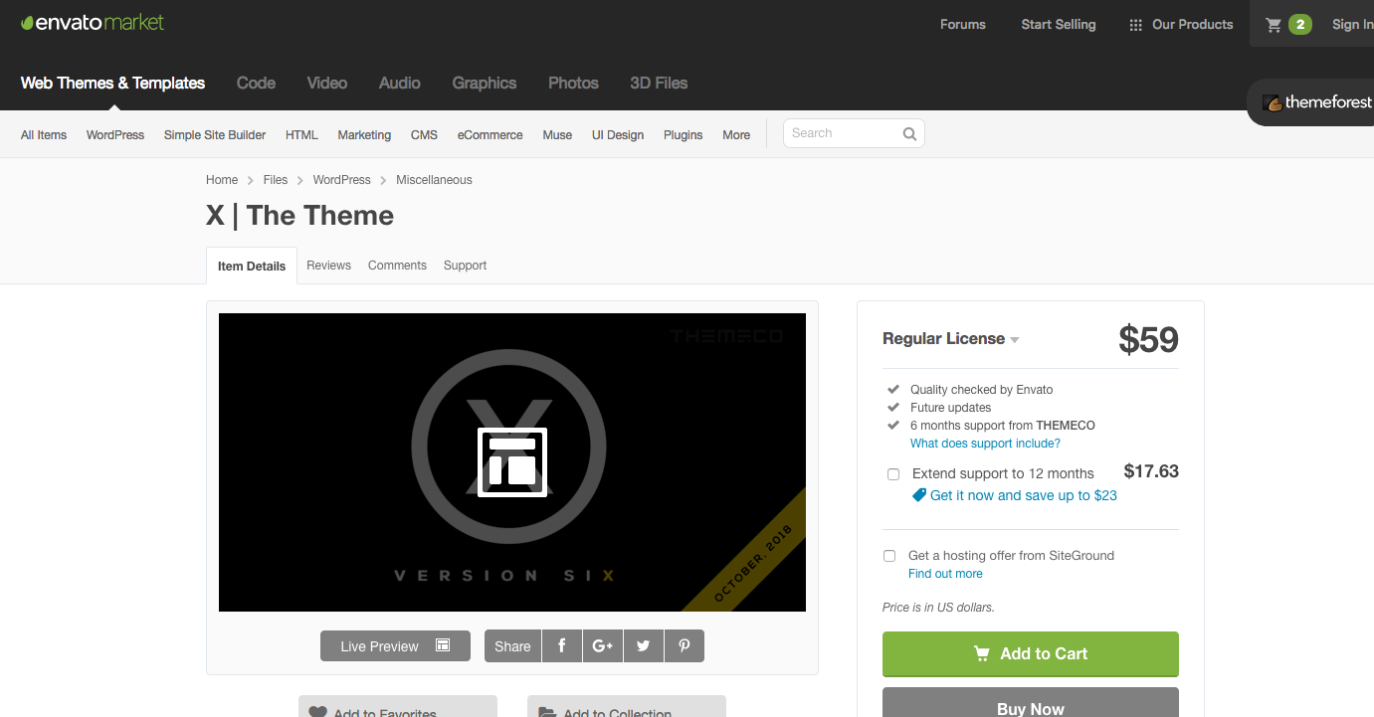Click the Add to Collection button
The image size is (1374, 717).
coord(627,706)
